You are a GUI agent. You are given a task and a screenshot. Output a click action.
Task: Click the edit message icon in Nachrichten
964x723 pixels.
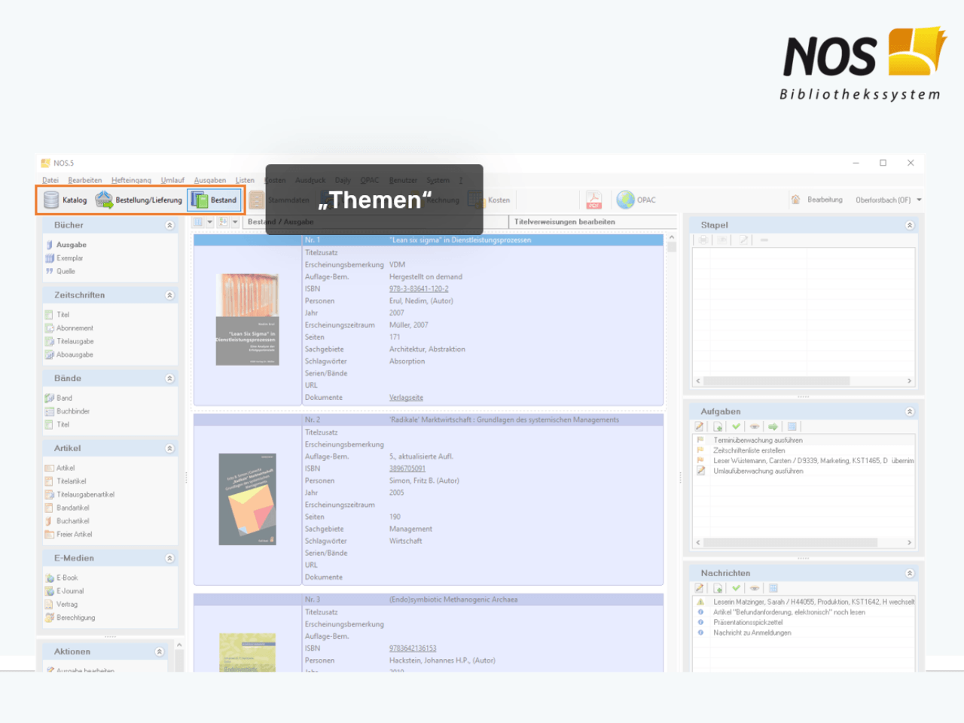coord(700,588)
